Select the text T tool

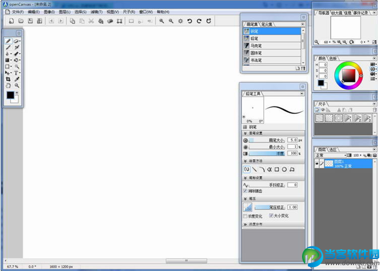click(x=17, y=73)
